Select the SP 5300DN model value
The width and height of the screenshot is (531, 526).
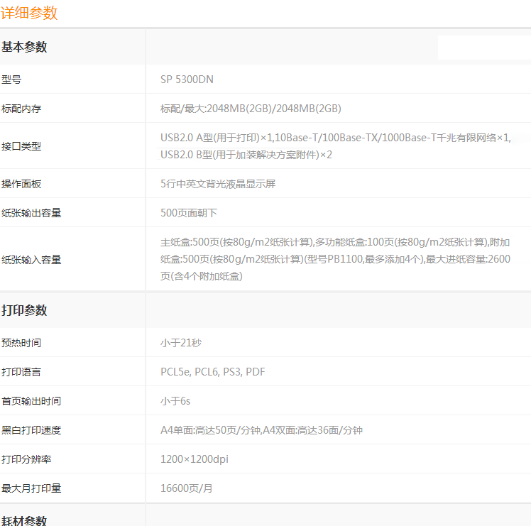pos(187,80)
